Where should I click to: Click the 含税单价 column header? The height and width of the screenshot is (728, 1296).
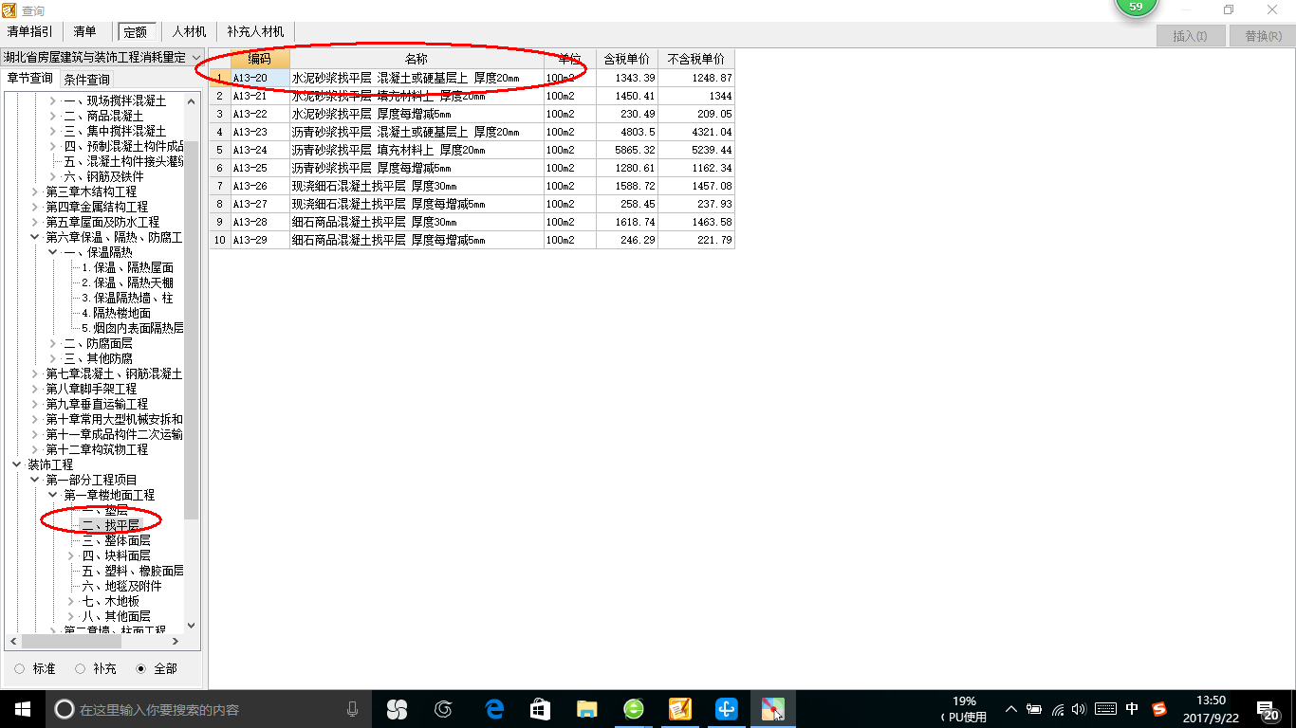pyautogui.click(x=627, y=59)
